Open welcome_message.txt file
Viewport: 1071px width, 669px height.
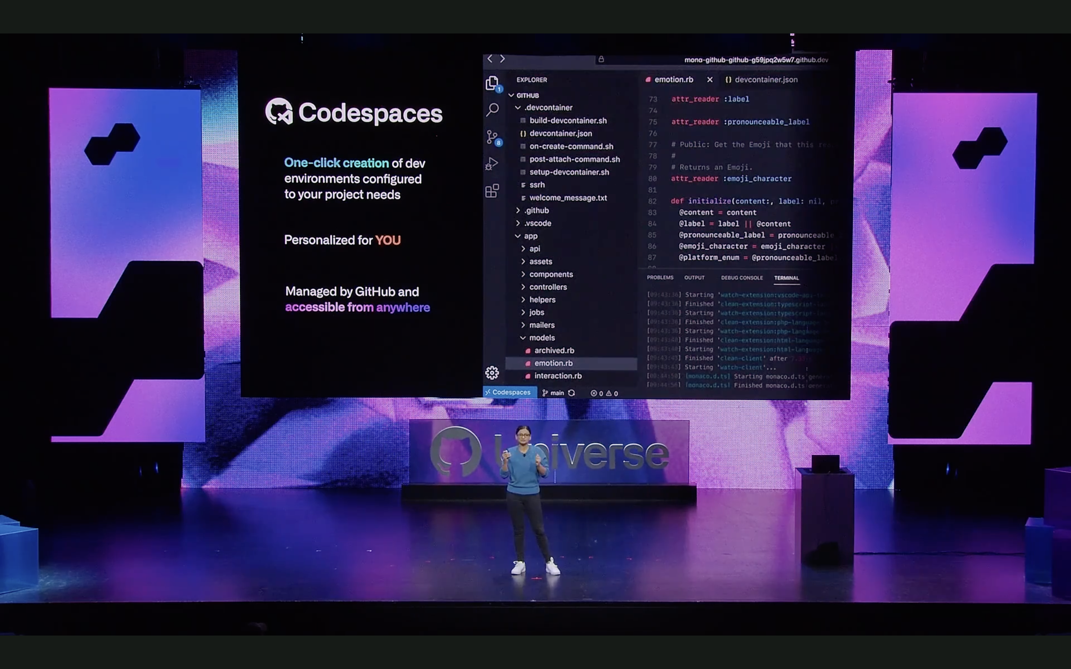[564, 198]
